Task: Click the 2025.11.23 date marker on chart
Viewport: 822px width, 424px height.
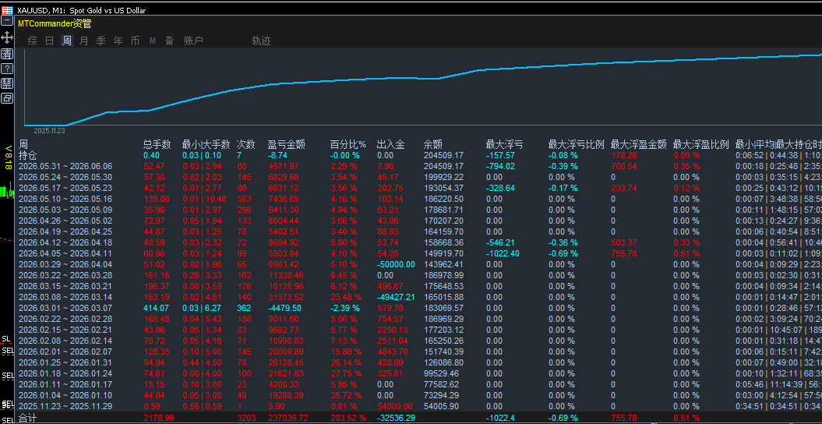Action: [x=49, y=130]
